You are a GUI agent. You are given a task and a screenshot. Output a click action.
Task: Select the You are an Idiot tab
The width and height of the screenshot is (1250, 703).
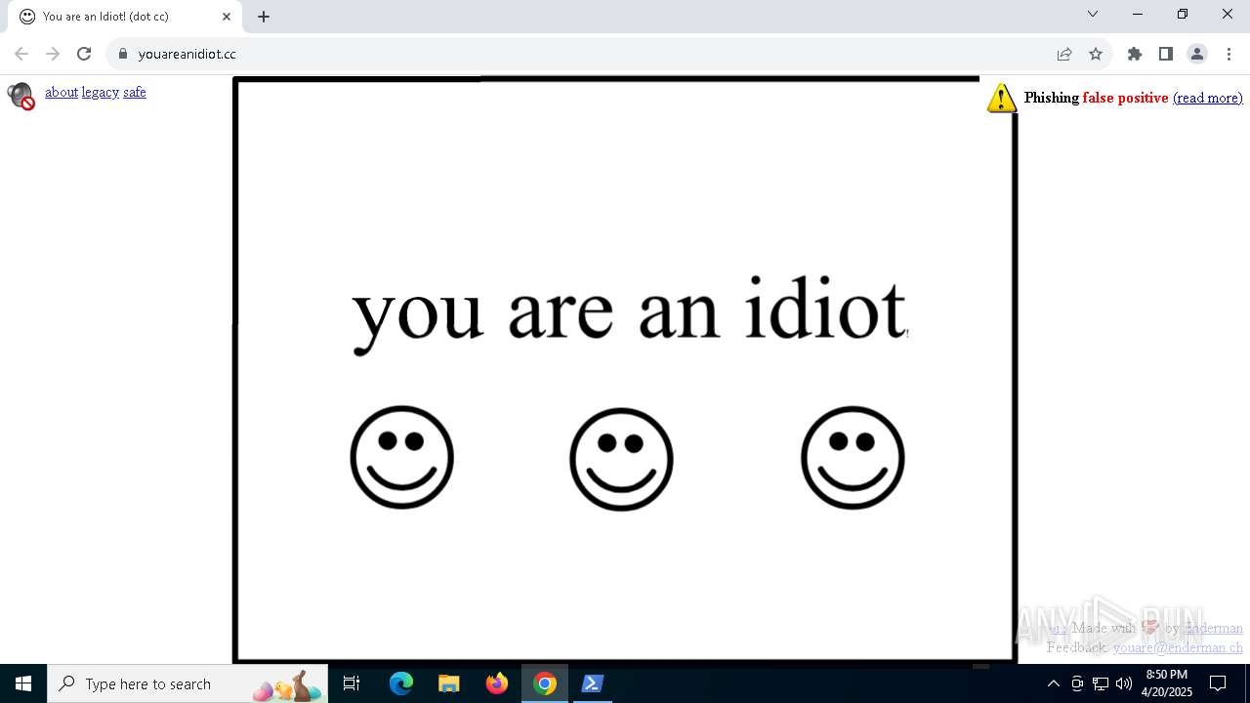[x=124, y=17]
